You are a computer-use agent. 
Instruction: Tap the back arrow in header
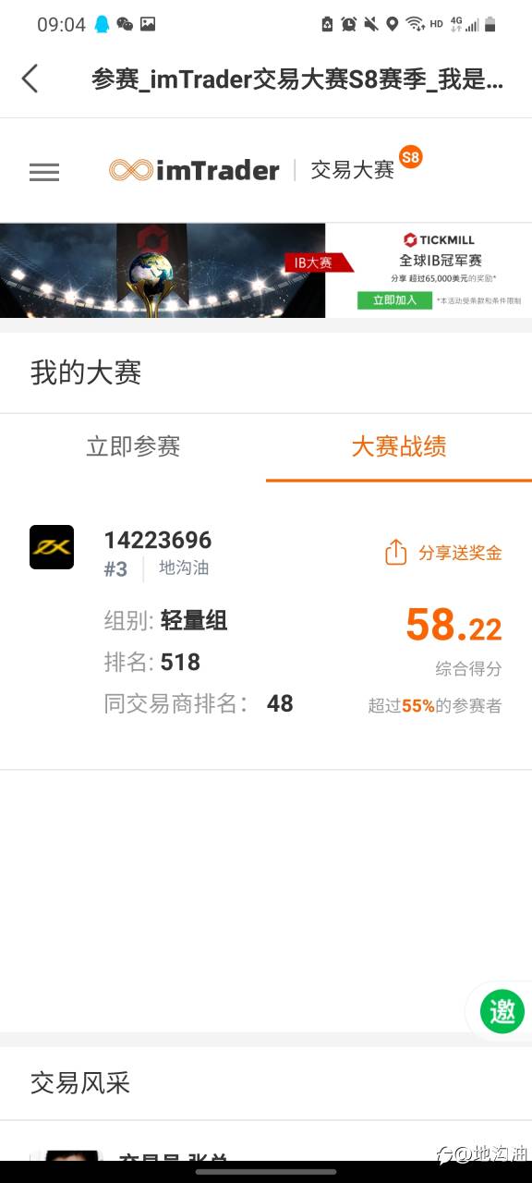30,79
